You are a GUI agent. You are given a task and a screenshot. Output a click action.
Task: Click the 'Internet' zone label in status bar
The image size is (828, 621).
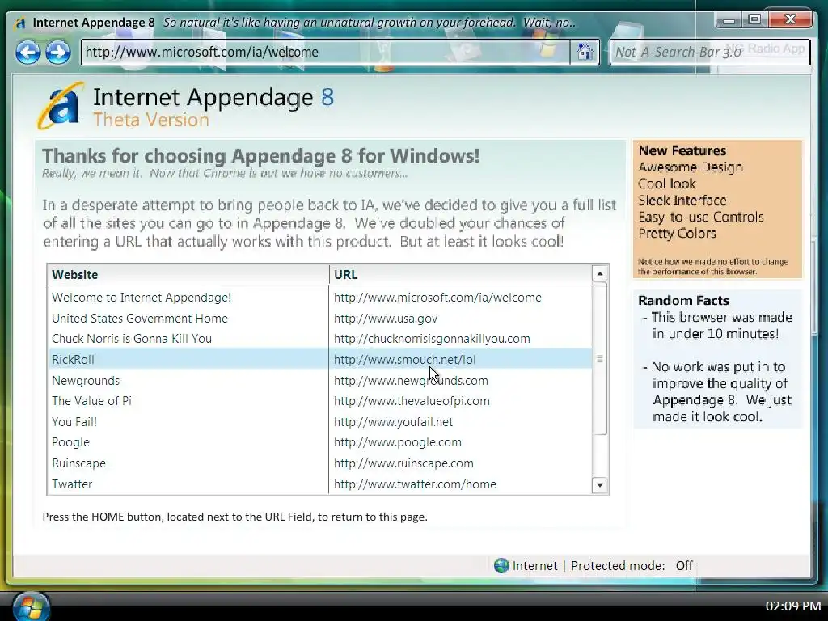pos(535,566)
